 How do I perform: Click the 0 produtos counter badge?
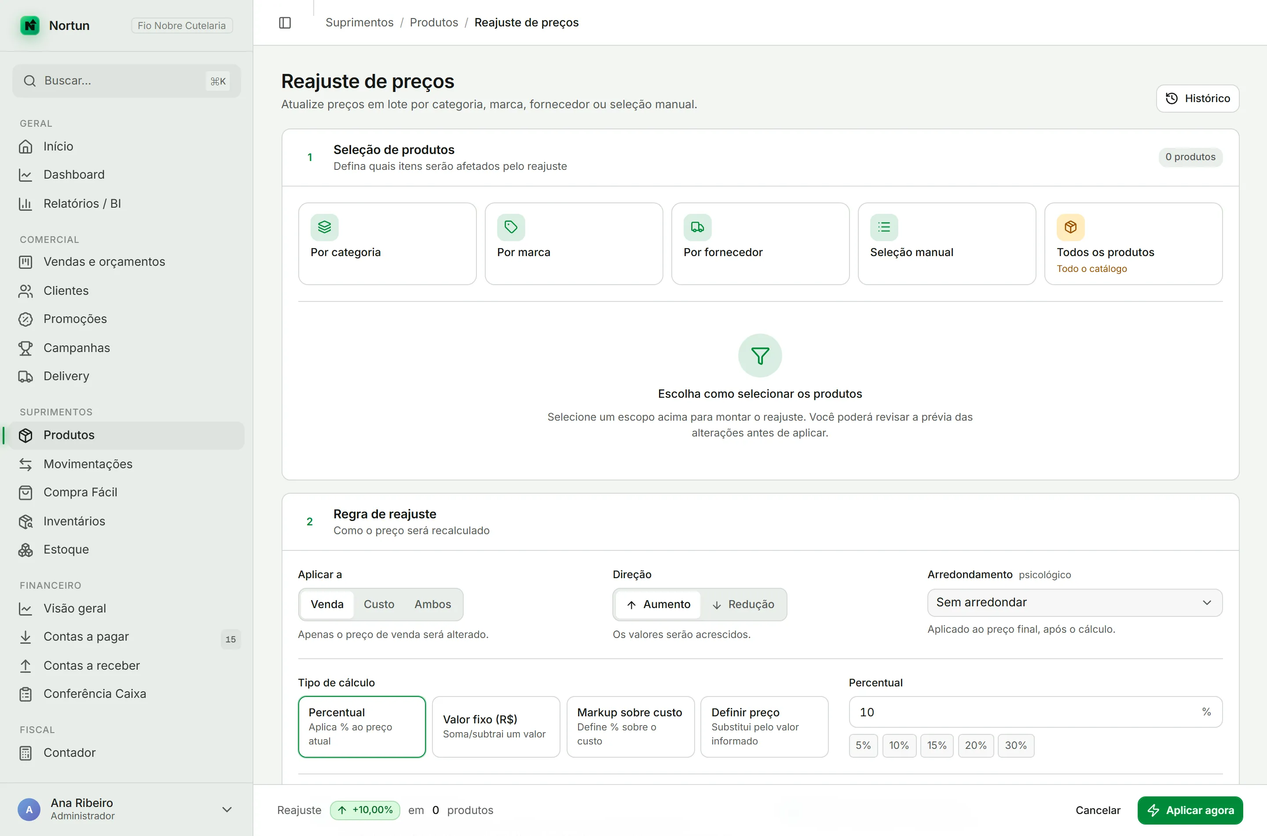(1190, 157)
